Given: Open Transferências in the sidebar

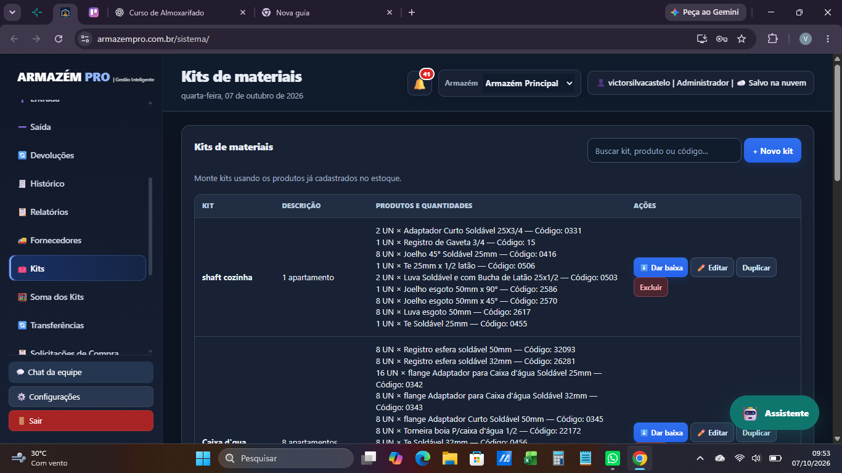Looking at the screenshot, I should pos(78,325).
